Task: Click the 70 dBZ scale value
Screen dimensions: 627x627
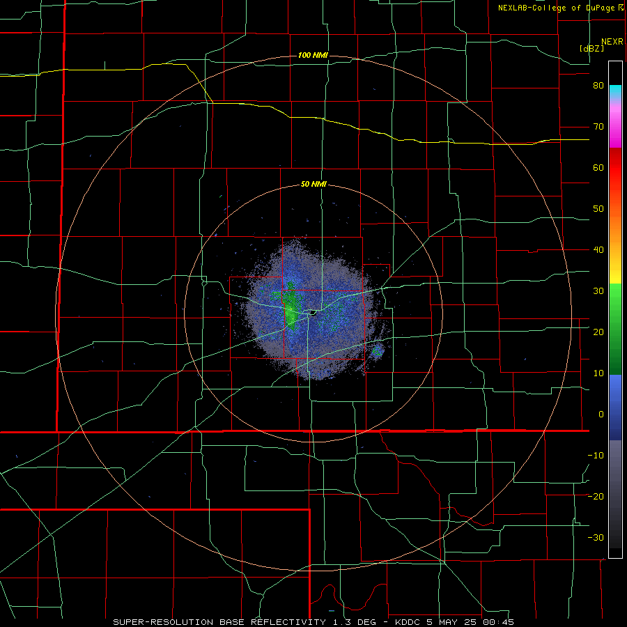Action: coord(598,127)
